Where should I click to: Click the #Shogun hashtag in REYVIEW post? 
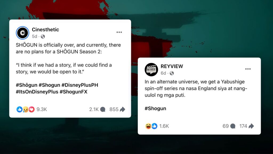[155, 109]
